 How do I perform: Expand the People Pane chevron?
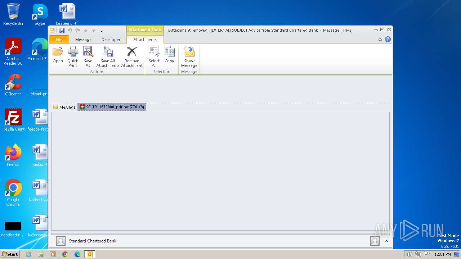(387, 241)
